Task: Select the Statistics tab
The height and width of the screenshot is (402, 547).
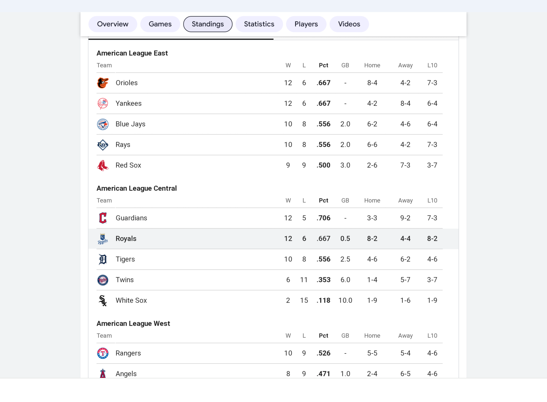Action: click(259, 24)
